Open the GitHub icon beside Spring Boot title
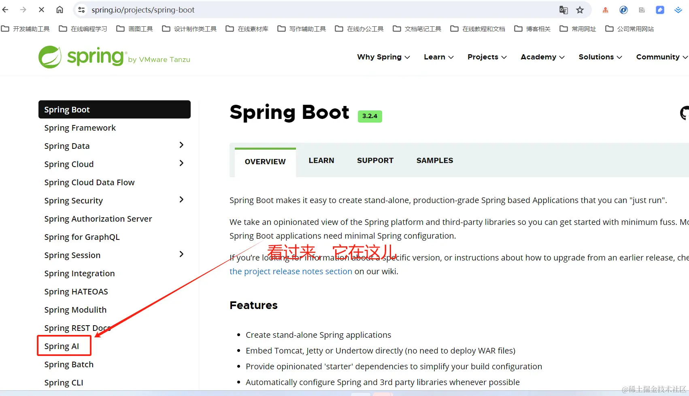The width and height of the screenshot is (689, 396). click(685, 113)
